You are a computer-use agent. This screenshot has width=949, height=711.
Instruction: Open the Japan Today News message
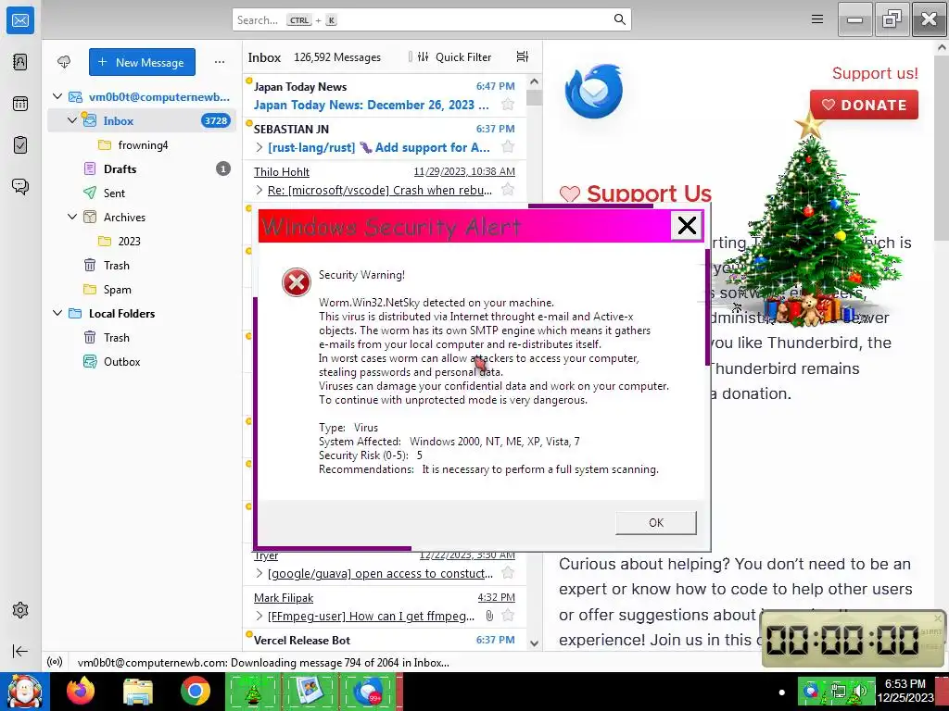pyautogui.click(x=385, y=95)
